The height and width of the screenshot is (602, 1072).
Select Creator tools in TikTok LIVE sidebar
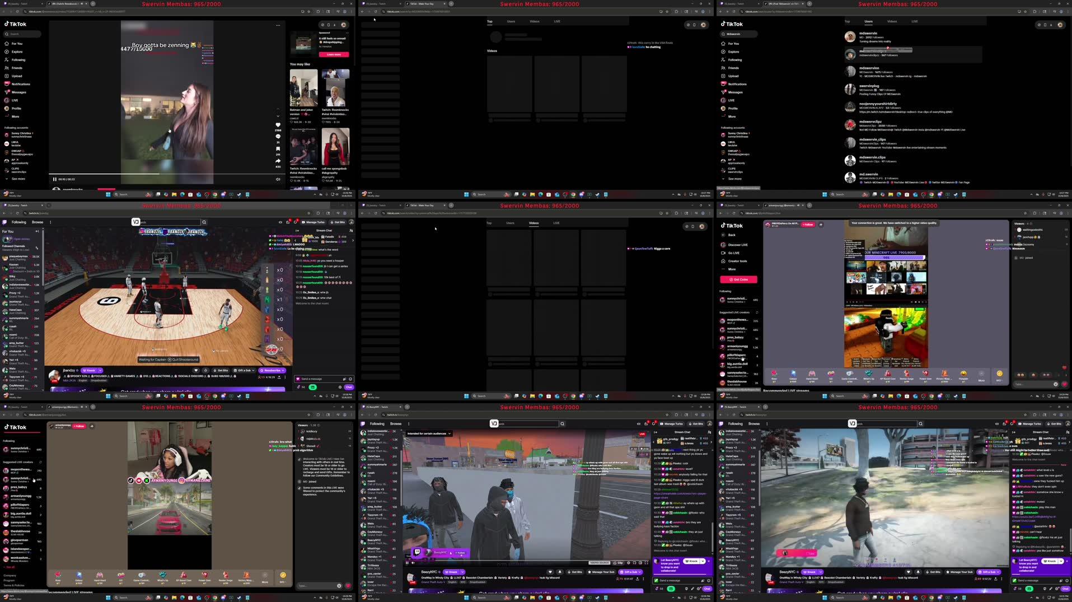coord(737,261)
